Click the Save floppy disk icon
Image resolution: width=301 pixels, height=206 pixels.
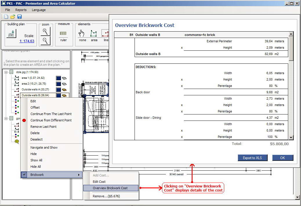[19, 17]
